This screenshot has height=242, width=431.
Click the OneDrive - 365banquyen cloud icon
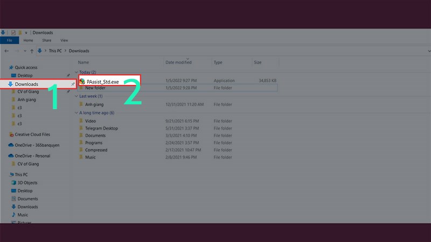pos(11,145)
